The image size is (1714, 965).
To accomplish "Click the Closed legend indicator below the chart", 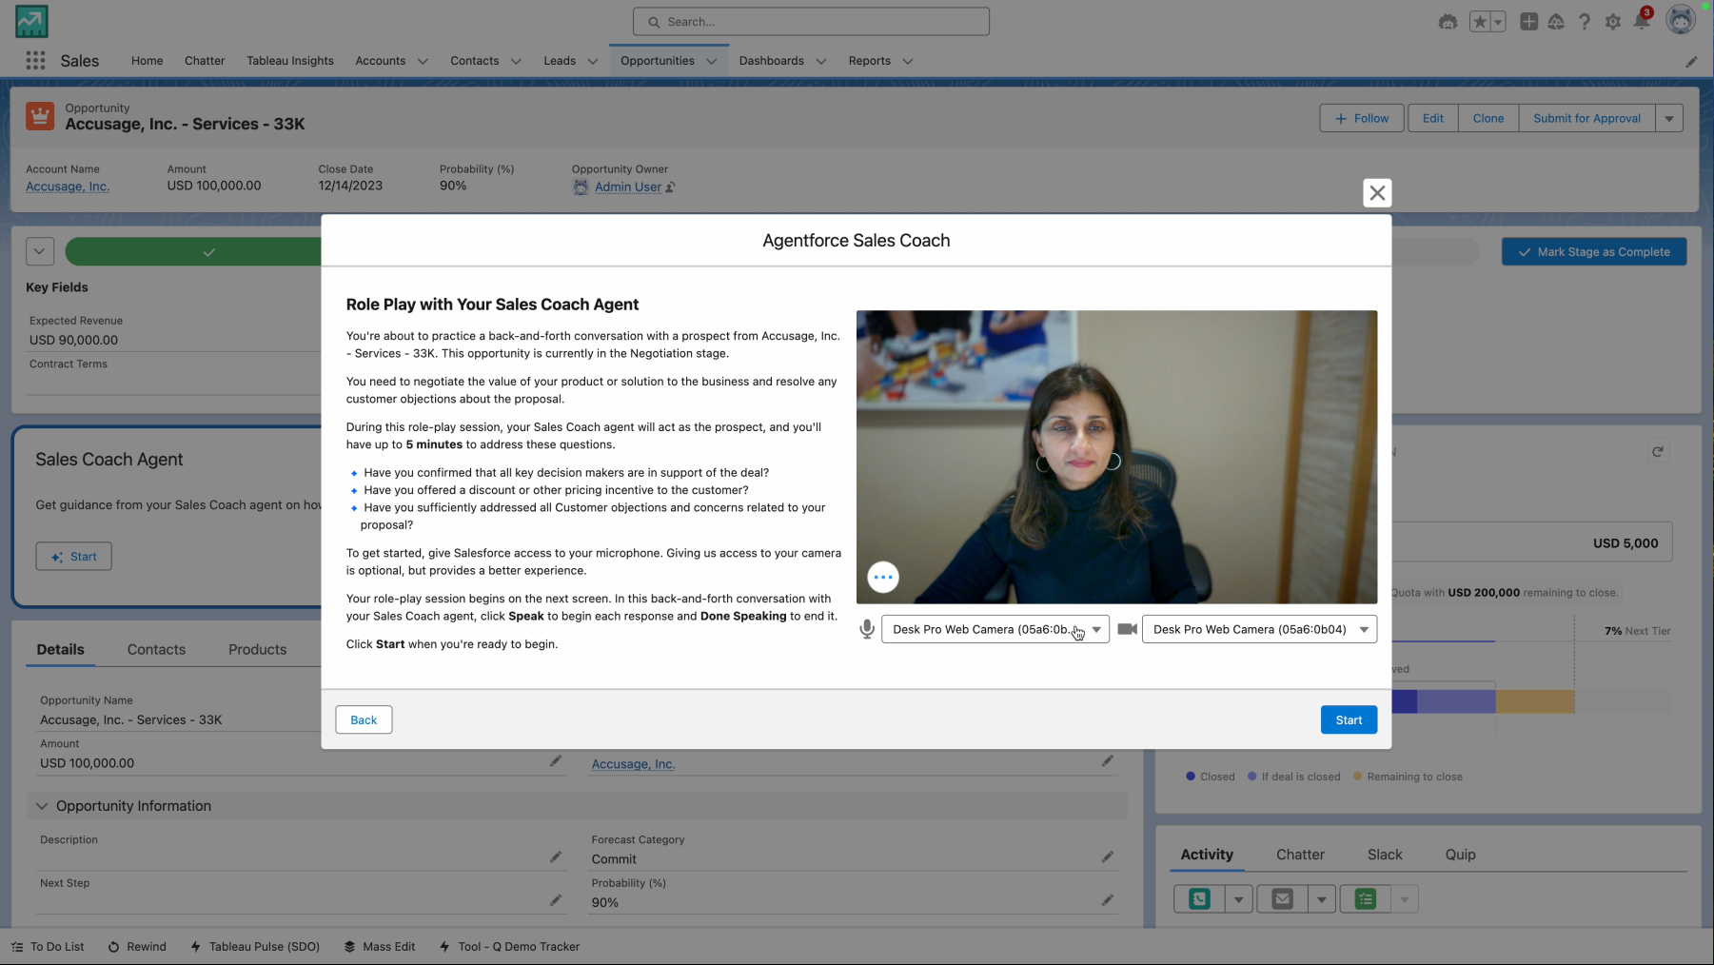I will (x=1211, y=777).
